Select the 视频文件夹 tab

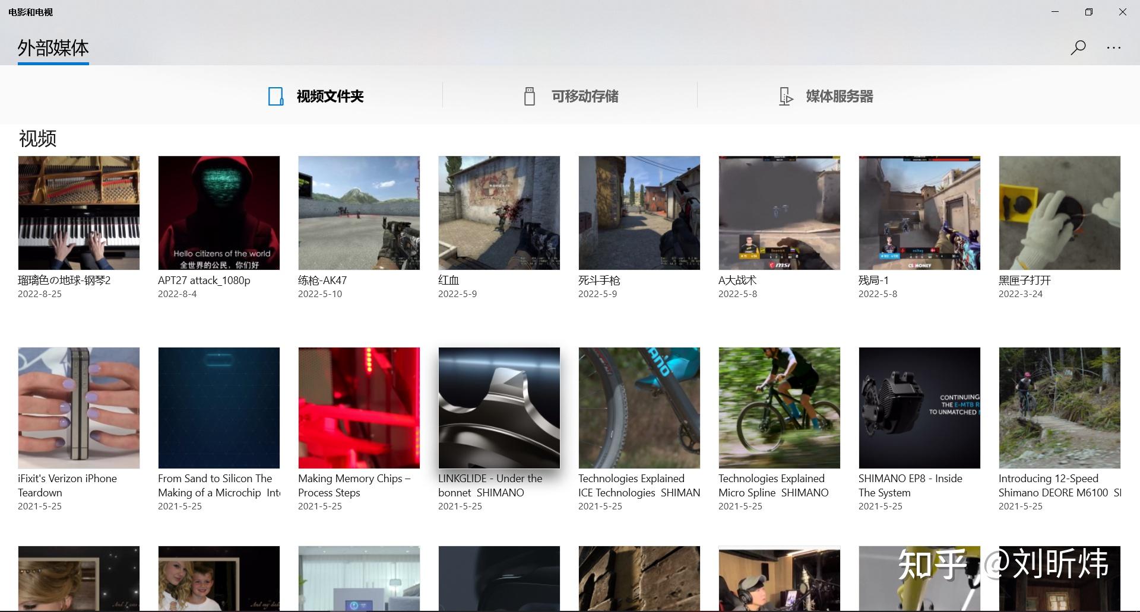(316, 96)
